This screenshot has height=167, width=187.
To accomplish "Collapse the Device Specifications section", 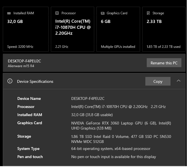I will [179, 81].
